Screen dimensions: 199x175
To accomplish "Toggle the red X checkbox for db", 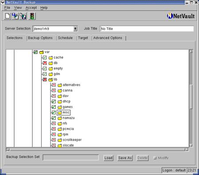I will [45, 63].
